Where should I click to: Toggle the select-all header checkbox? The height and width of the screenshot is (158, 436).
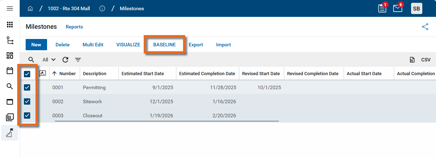click(27, 74)
